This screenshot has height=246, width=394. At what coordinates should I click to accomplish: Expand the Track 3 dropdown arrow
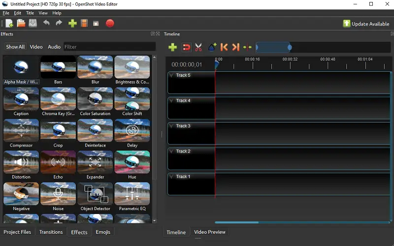(171, 126)
